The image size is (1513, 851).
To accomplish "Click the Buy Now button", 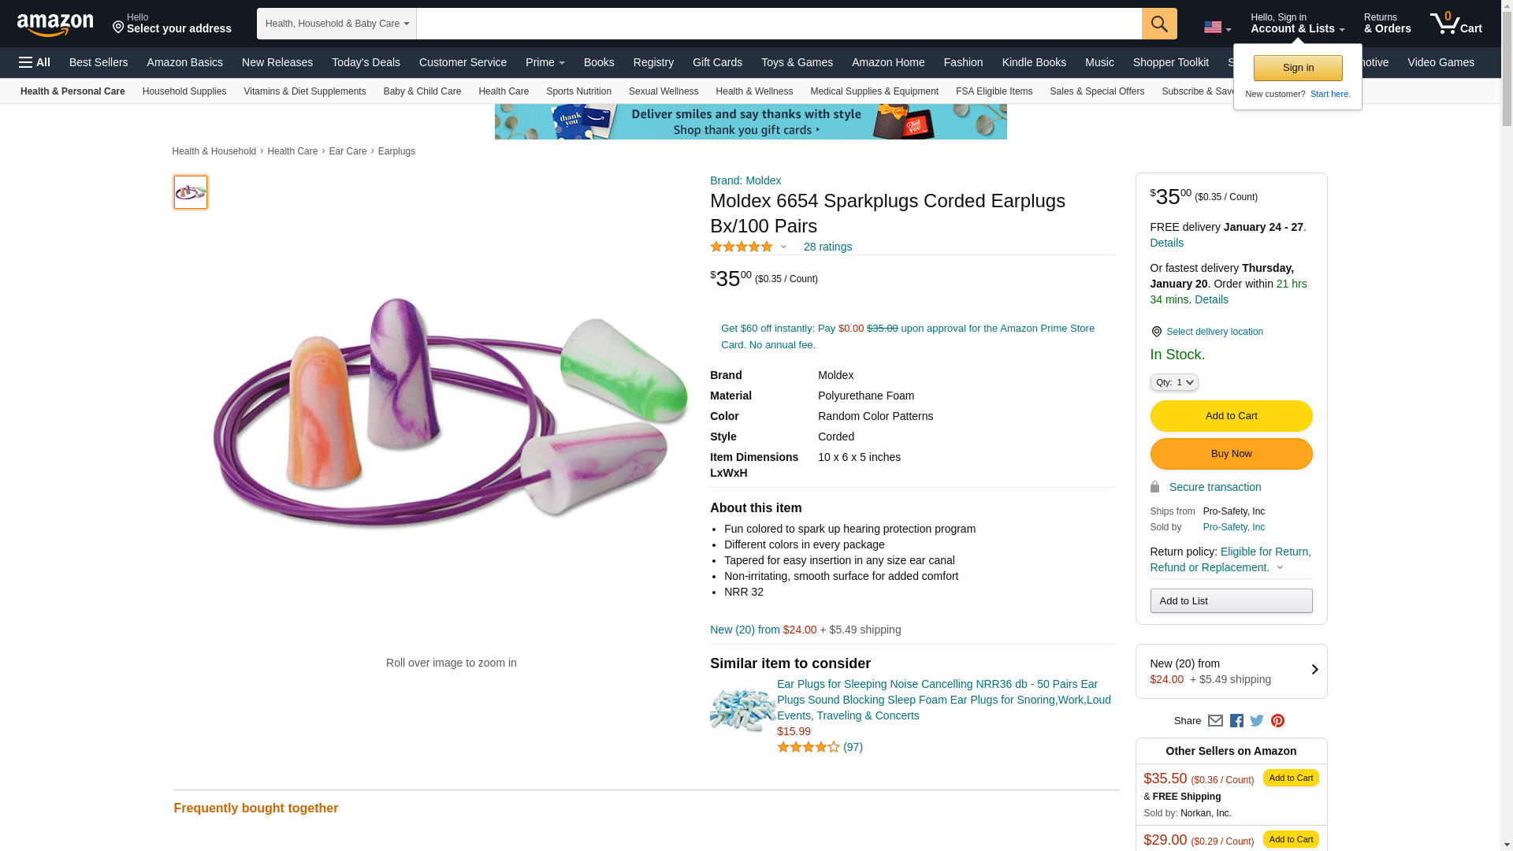I will click(x=1231, y=454).
